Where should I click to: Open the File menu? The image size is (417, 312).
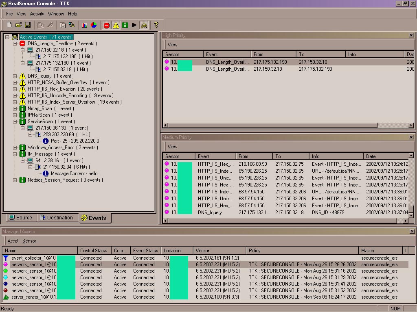[x=9, y=14]
